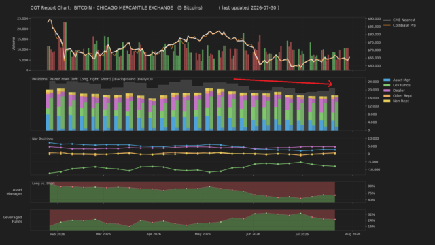435x245 pixels.
Task: Click the green Lev Funds legend swatch
Action: [x=387, y=85]
